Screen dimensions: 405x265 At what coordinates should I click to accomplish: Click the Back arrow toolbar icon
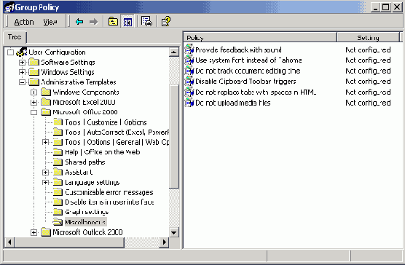tap(79, 22)
